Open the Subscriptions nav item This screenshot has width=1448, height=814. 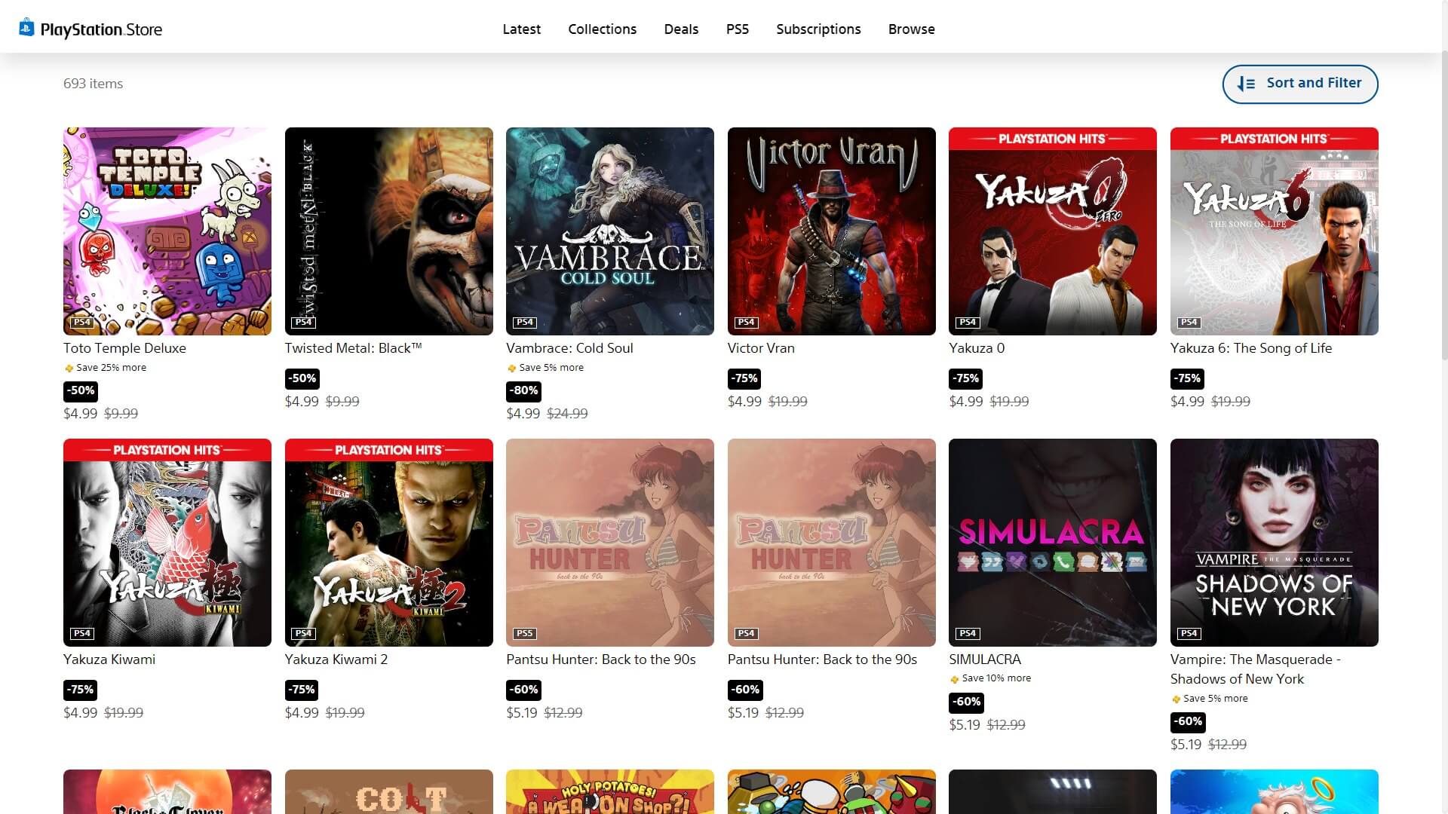tap(818, 29)
